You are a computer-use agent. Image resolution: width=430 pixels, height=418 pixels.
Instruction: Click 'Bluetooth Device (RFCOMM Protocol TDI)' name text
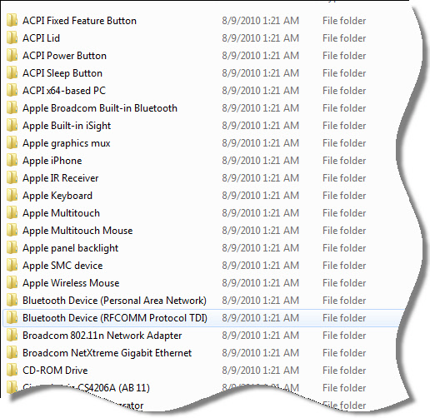tap(115, 318)
